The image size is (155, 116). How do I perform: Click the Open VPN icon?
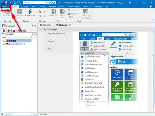click(x=53, y=12)
